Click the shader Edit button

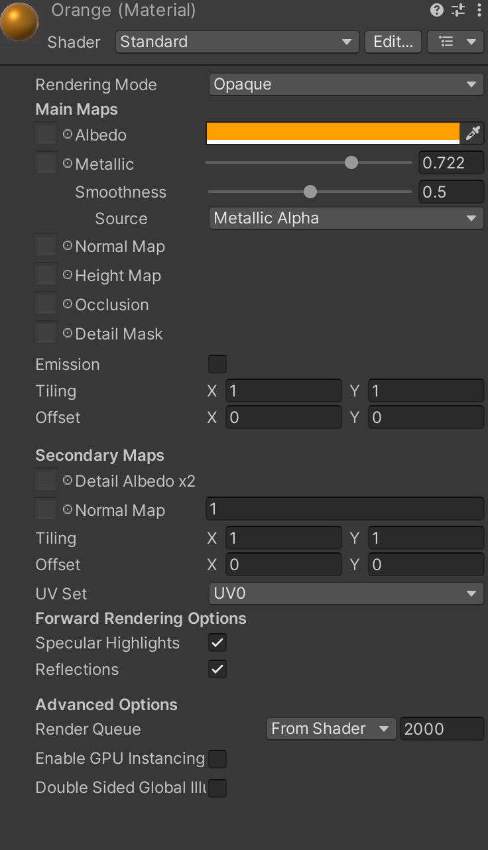pyautogui.click(x=393, y=42)
